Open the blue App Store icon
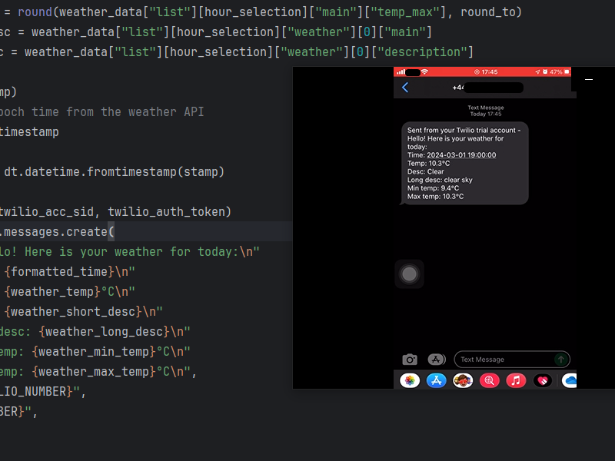The height and width of the screenshot is (461, 615). pos(437,380)
